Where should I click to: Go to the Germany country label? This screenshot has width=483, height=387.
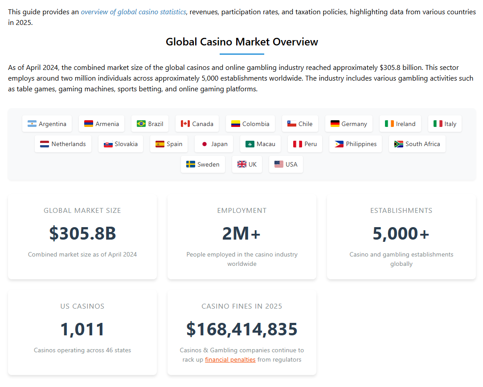click(x=354, y=124)
